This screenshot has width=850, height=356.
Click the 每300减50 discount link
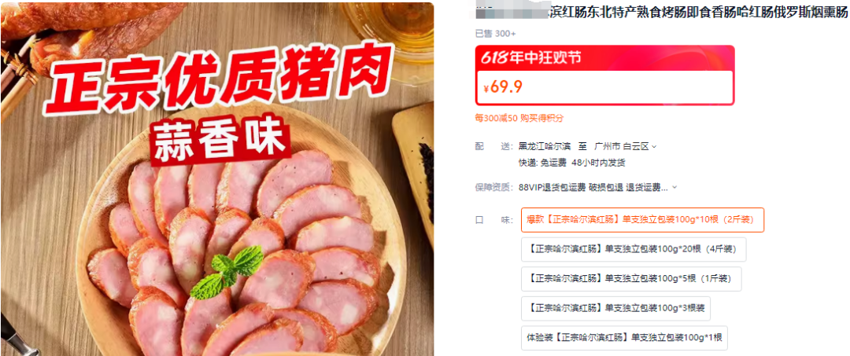coord(496,118)
